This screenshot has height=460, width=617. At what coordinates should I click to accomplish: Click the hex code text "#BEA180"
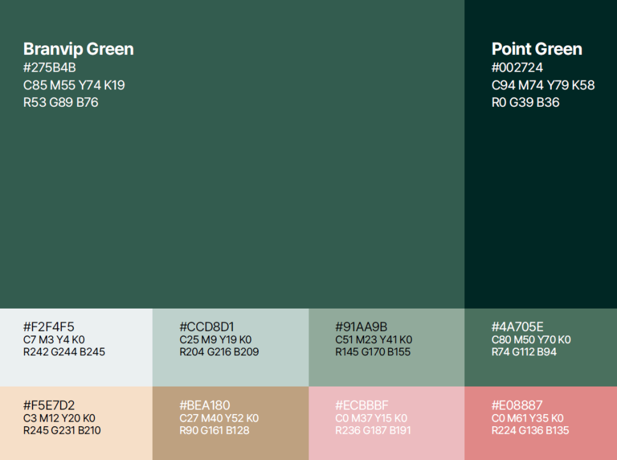(x=204, y=405)
